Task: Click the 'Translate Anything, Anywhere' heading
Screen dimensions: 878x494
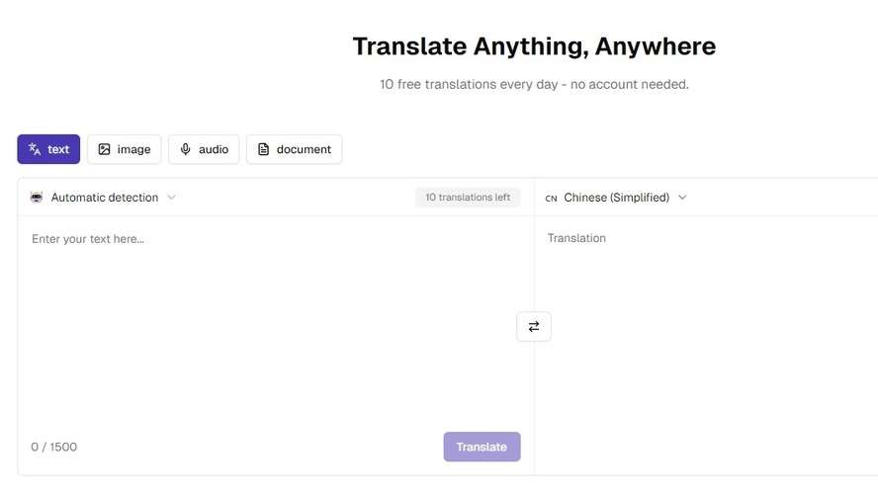Action: [x=534, y=45]
